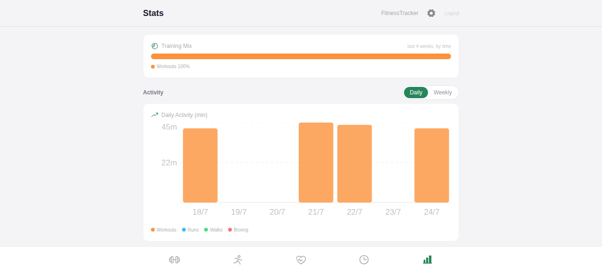This screenshot has height=271, width=602.
Task: Toggle the Walks legend in the chart
Action: tap(214, 230)
